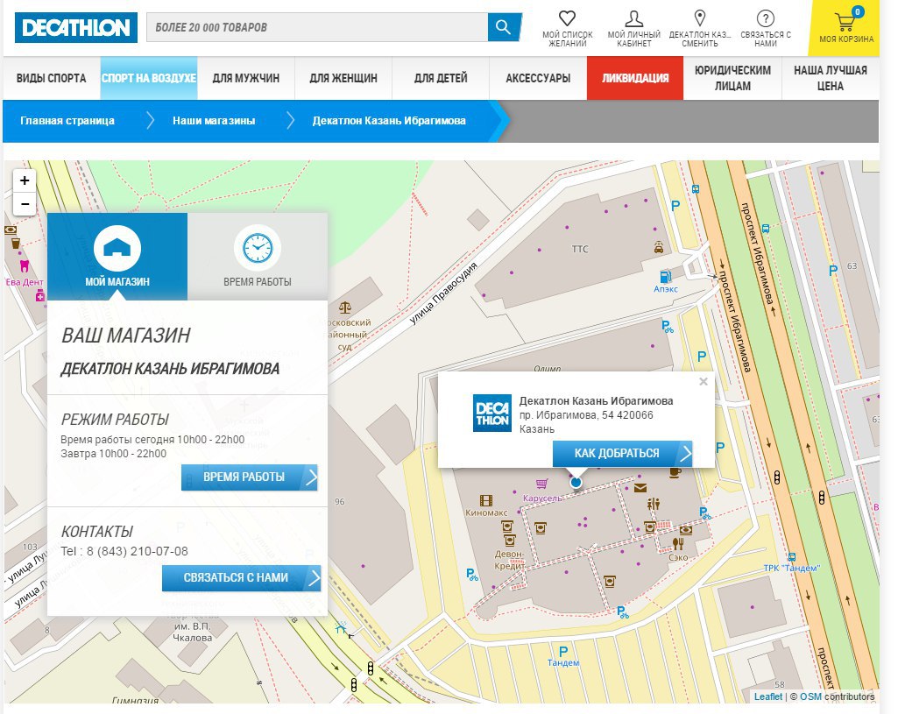Open the personal account person icon
The image size is (898, 714).
tap(633, 18)
